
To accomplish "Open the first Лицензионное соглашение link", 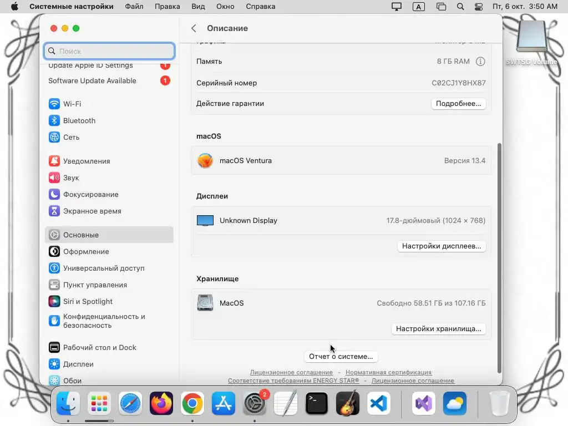I will [291, 372].
